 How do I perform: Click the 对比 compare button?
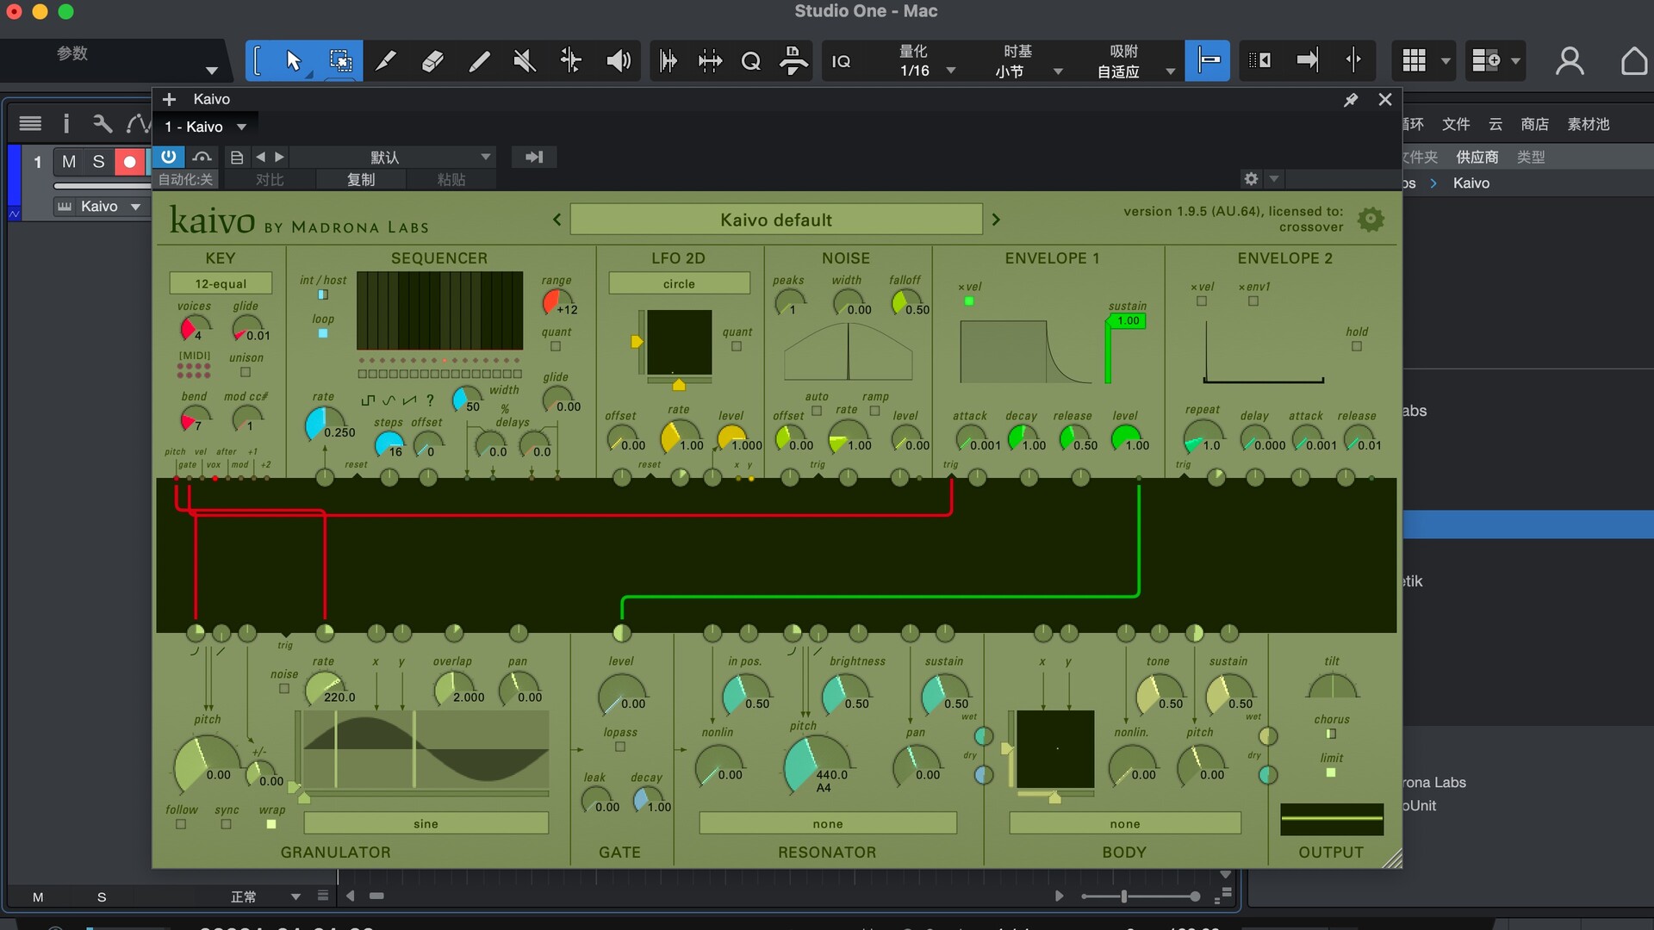270,179
